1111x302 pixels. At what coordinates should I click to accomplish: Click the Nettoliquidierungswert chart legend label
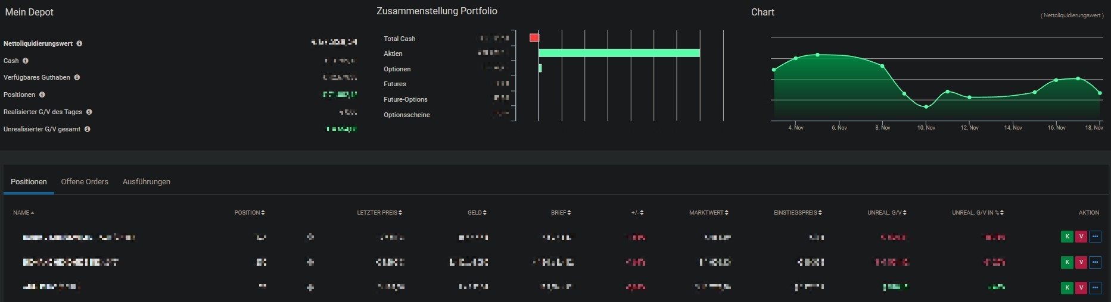pyautogui.click(x=1072, y=15)
